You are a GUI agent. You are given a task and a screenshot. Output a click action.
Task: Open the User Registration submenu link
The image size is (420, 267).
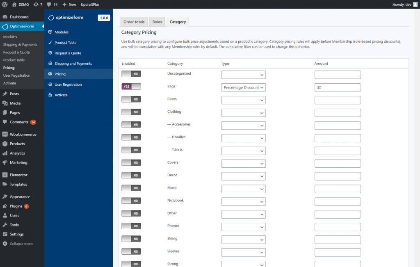tap(17, 75)
